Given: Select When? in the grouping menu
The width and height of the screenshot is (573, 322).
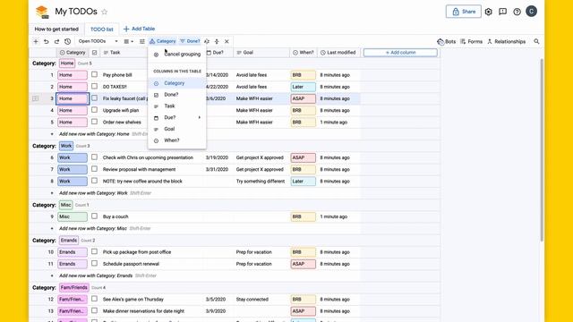Looking at the screenshot, I should tap(177, 140).
